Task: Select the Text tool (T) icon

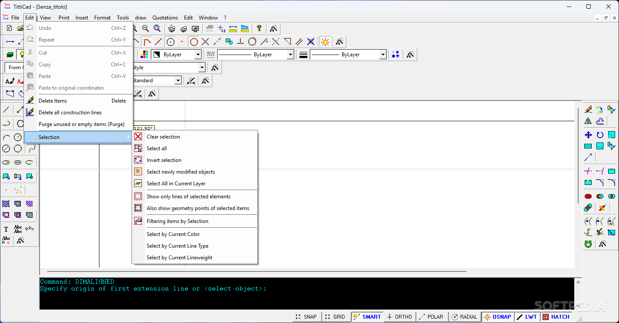Action: tap(6, 229)
